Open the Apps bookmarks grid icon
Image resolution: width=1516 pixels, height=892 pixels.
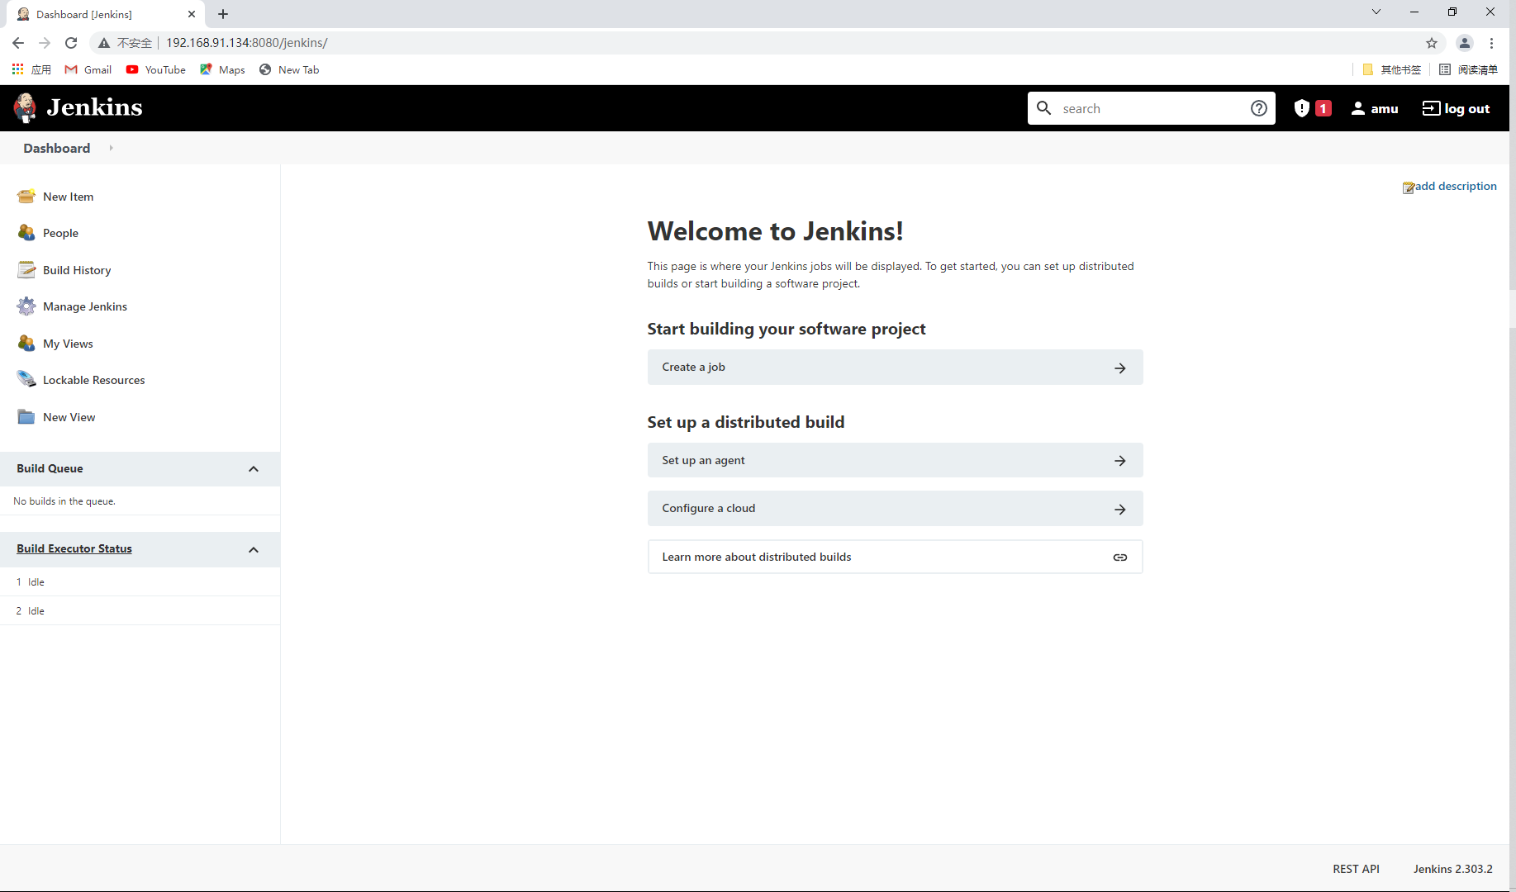[x=17, y=69]
